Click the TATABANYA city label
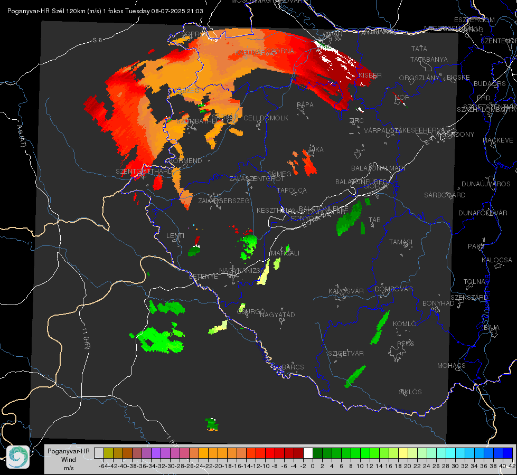The height and width of the screenshot is (475, 517). 429,59
